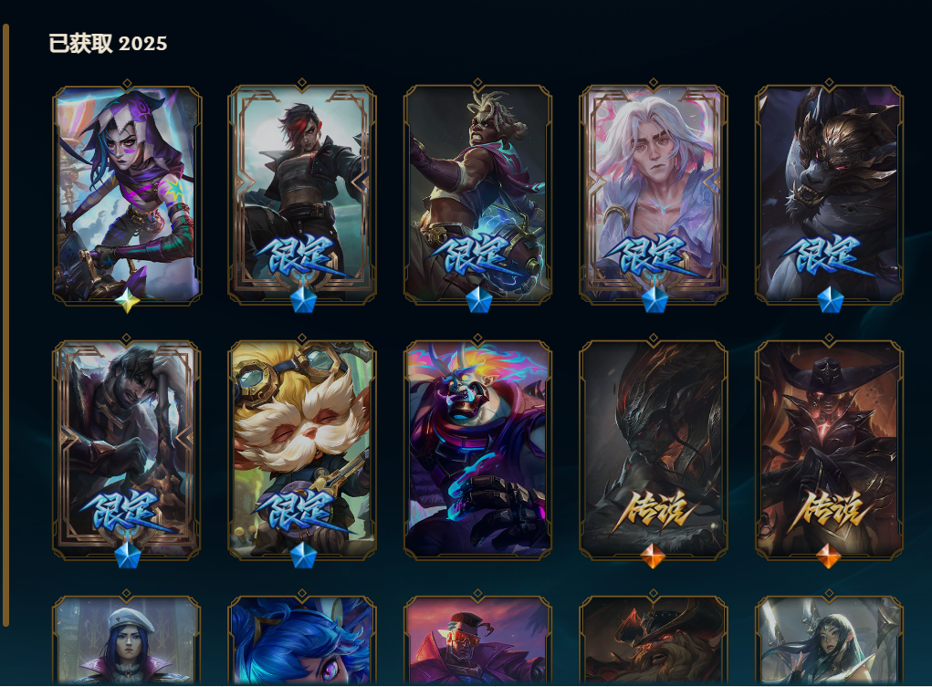Click the blonde dreadlocks Ekko skin card
Image resolution: width=932 pixels, height=687 pixels.
click(x=478, y=193)
